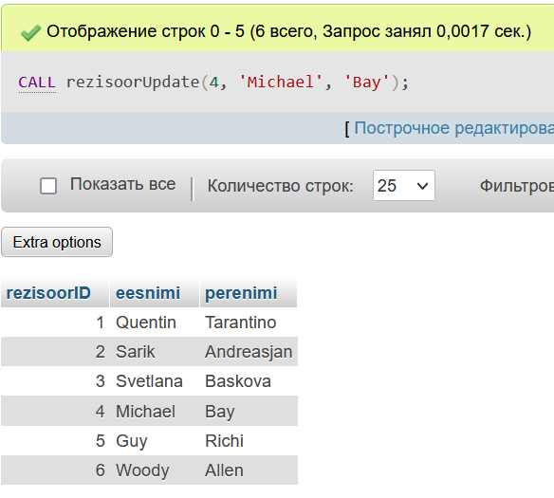Click the CALL keyword in query
The height and width of the screenshot is (498, 554).
(x=37, y=83)
